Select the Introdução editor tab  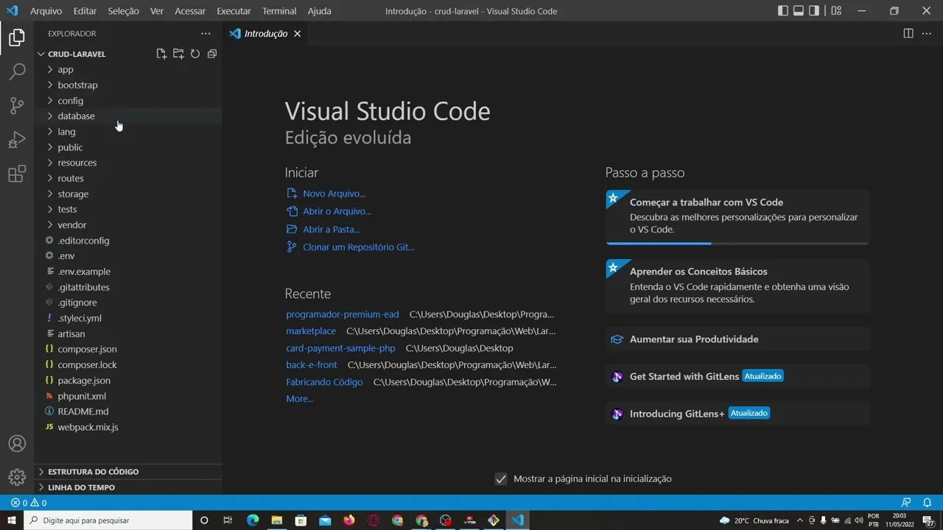point(266,34)
